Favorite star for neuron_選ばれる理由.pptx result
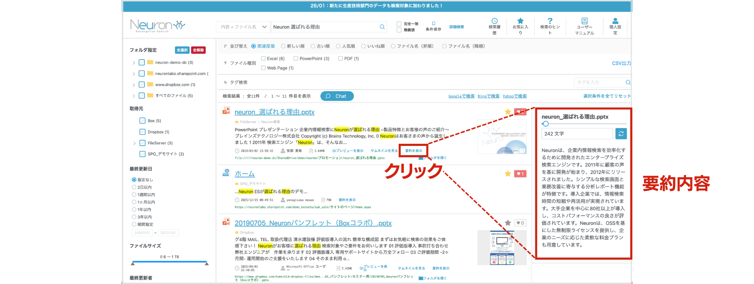 point(508,112)
